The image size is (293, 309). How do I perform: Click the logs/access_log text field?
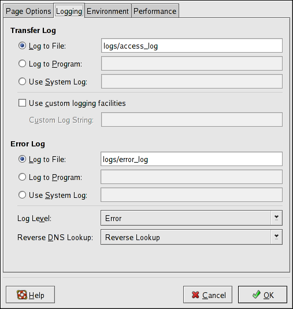point(192,46)
